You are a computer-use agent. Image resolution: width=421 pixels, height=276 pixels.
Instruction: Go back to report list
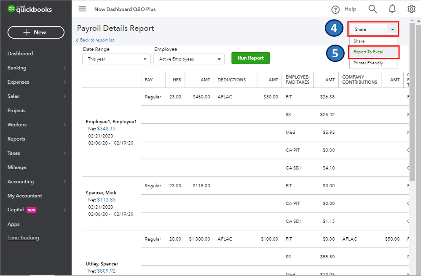pos(95,40)
